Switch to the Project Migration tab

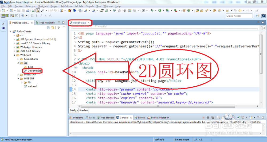tap(158, 118)
